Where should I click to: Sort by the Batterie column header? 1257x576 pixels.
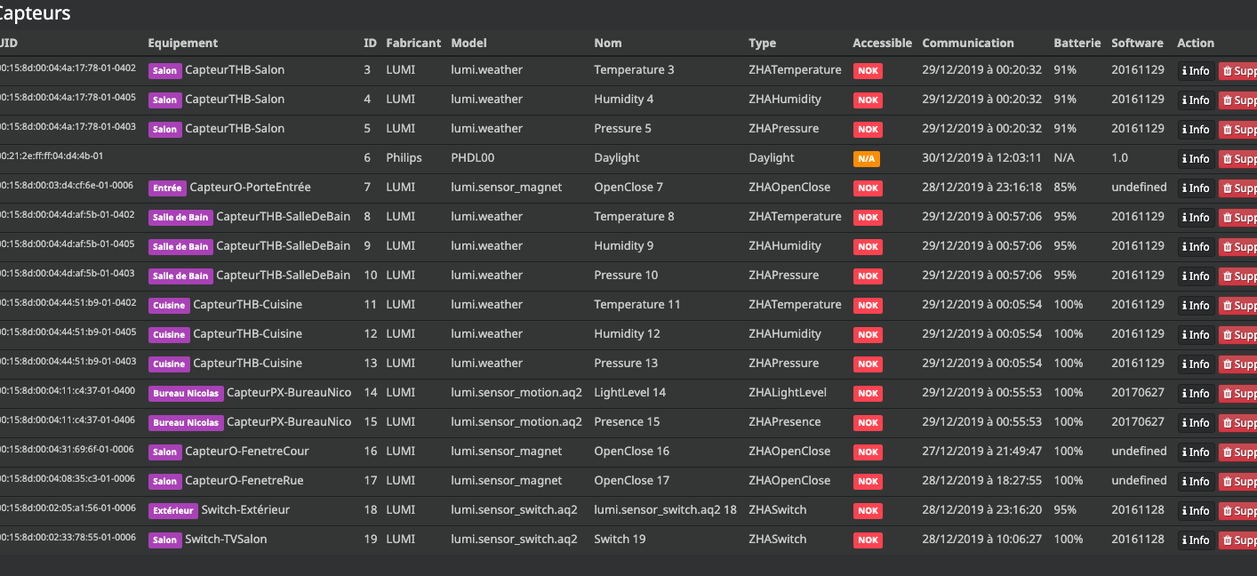pos(1077,43)
